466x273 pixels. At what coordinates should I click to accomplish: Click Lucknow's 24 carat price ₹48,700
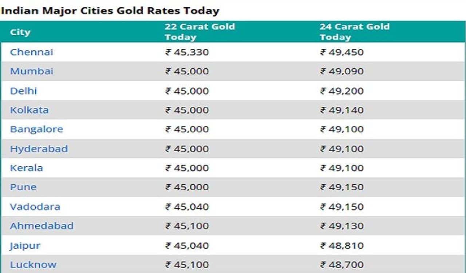[x=342, y=265]
